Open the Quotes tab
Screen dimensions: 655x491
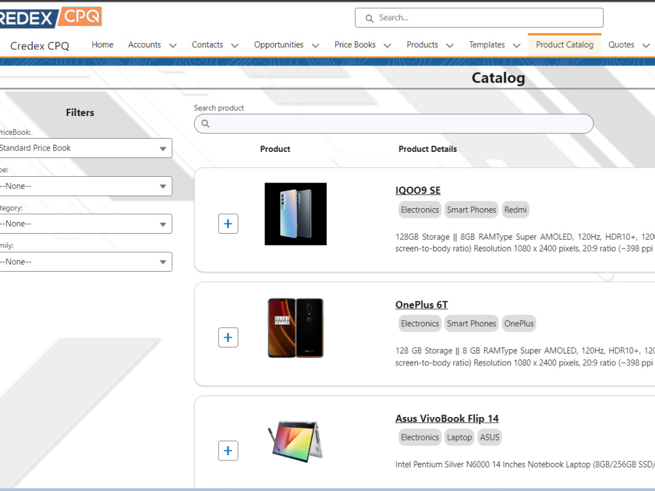[621, 45]
